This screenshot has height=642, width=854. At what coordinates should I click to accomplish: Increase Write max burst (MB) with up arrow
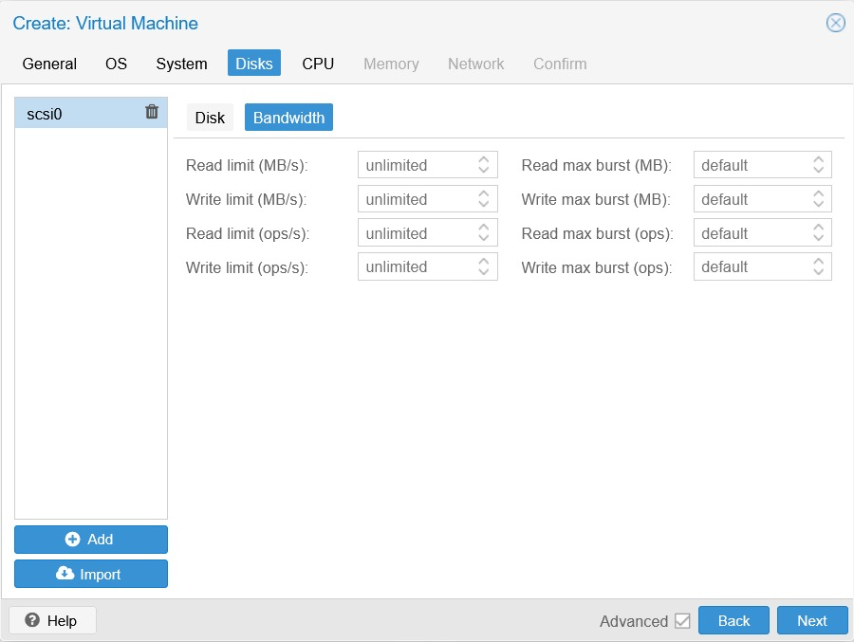(819, 193)
